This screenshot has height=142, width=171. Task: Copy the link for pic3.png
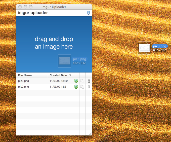click(x=82, y=81)
